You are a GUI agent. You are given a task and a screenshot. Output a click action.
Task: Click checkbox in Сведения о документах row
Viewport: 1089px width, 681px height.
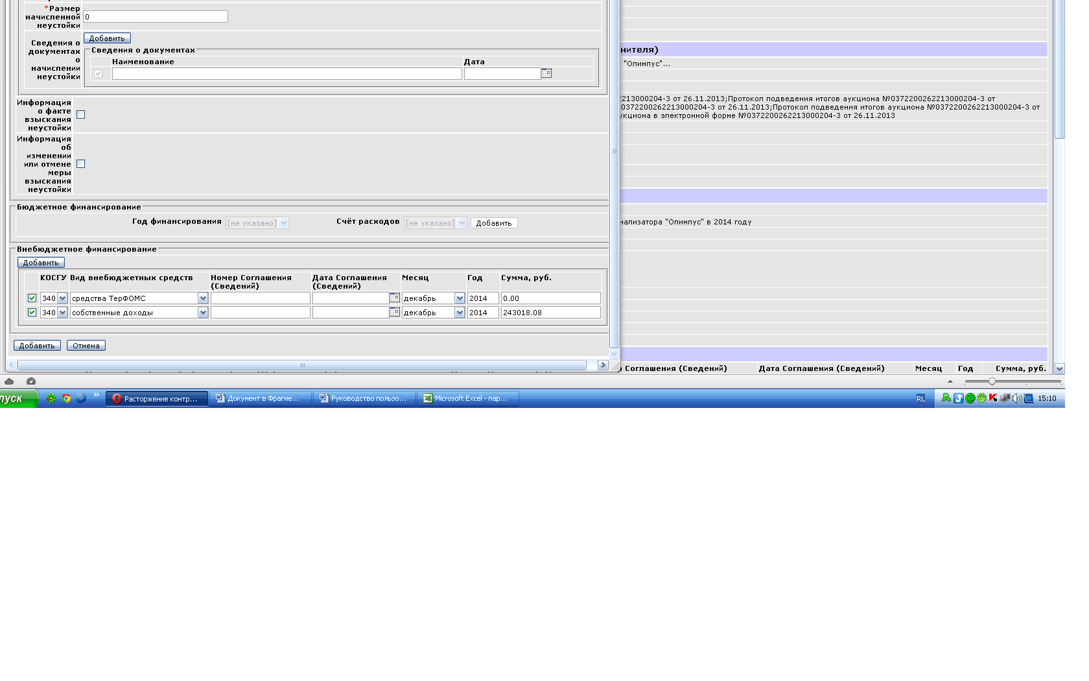[x=98, y=74]
